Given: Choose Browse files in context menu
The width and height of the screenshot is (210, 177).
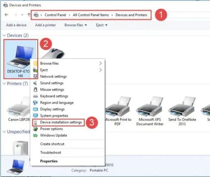Looking at the screenshot, I should pyautogui.click(x=68, y=63).
